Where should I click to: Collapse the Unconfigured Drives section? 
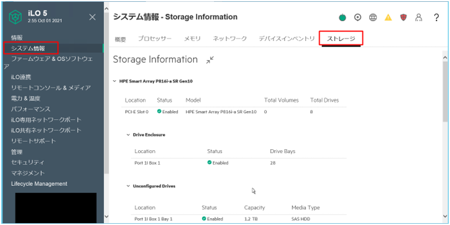click(128, 186)
